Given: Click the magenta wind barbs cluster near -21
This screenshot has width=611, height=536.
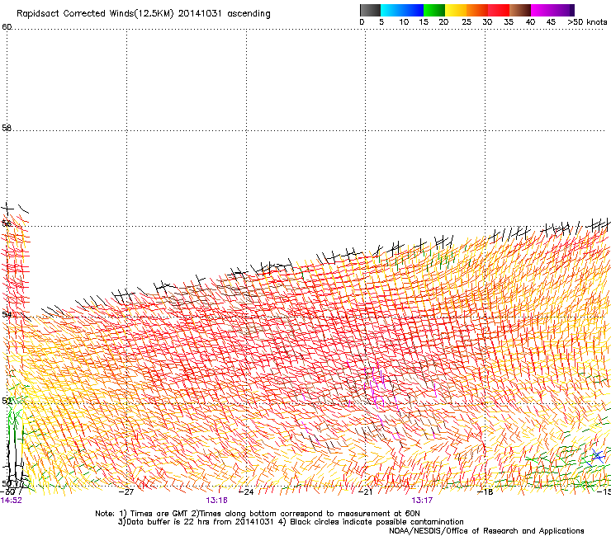Looking at the screenshot, I should pyautogui.click(x=375, y=385).
